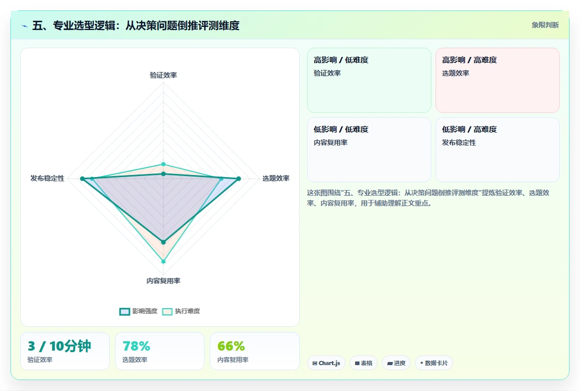The width and height of the screenshot is (580, 391).
Task: Open the 高影响 / 高难度 quadrant card
Action: coord(498,80)
